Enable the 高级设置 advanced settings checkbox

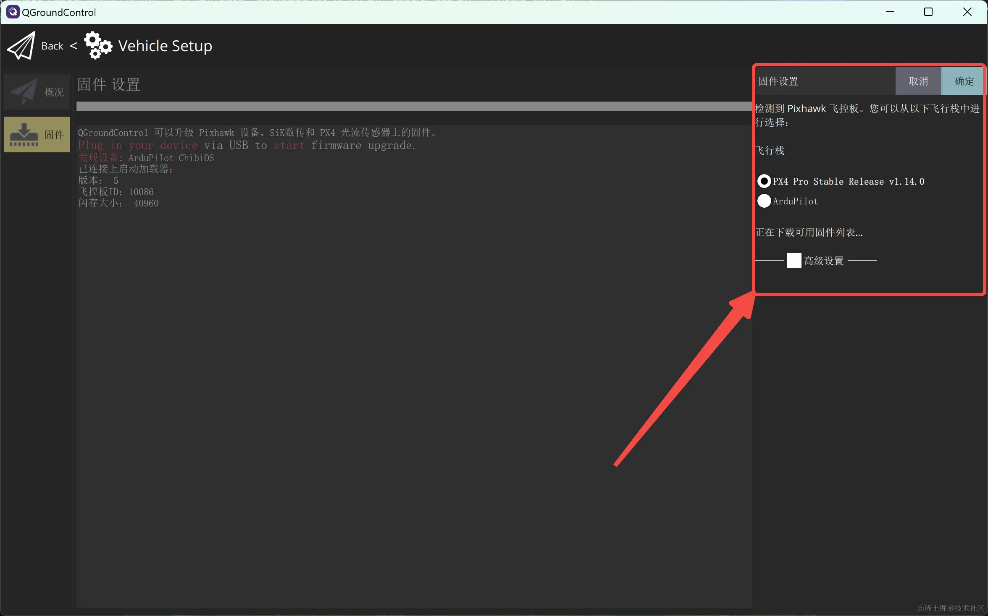click(794, 261)
